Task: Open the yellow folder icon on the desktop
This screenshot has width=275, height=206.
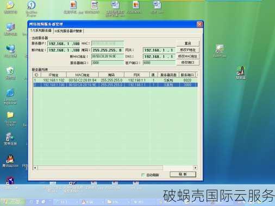Action: click(x=10, y=115)
